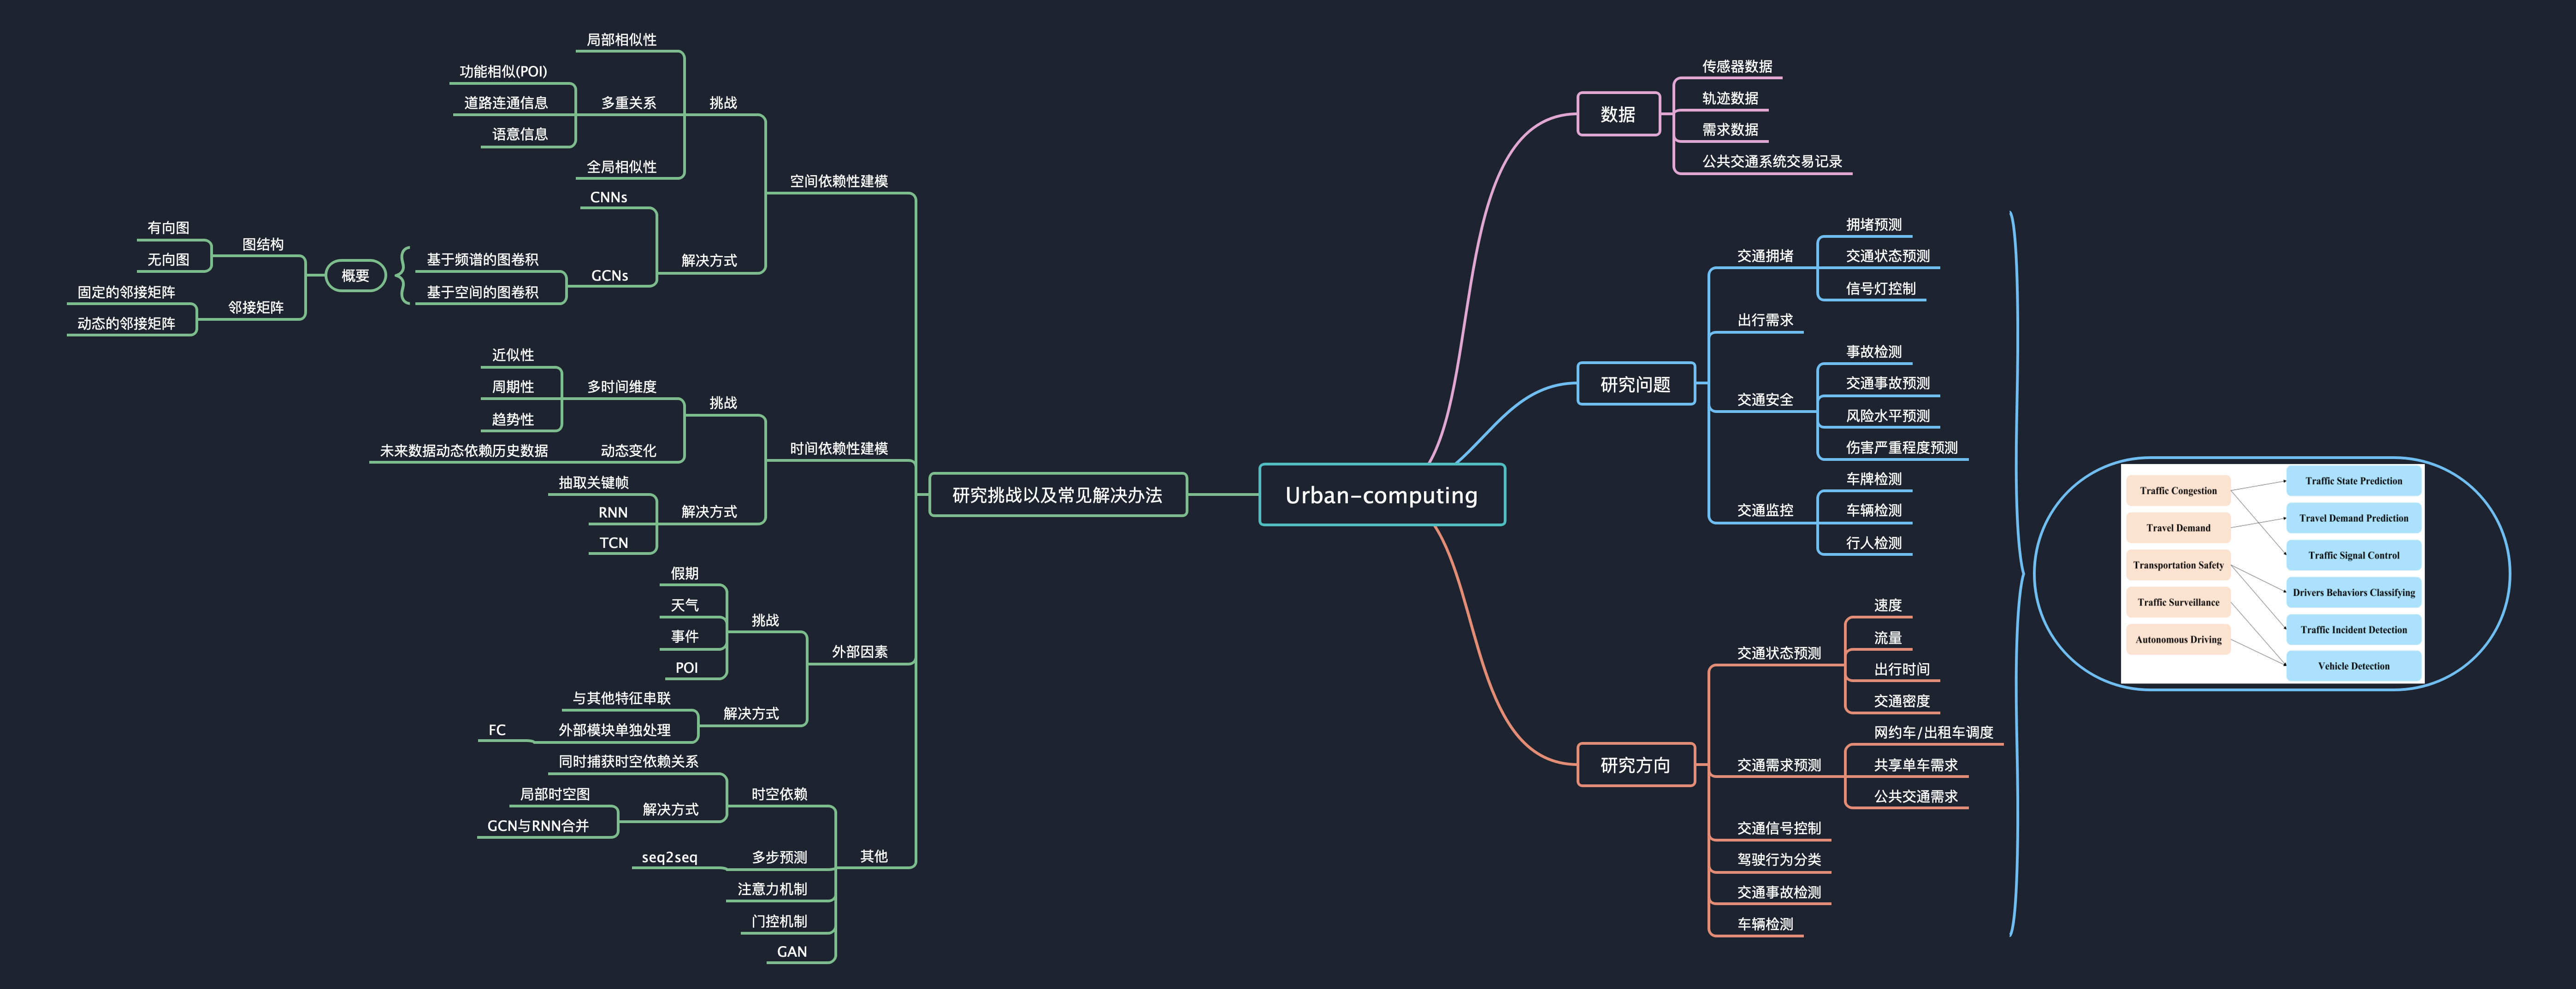Click the 交通信号控制 topic

[1779, 828]
